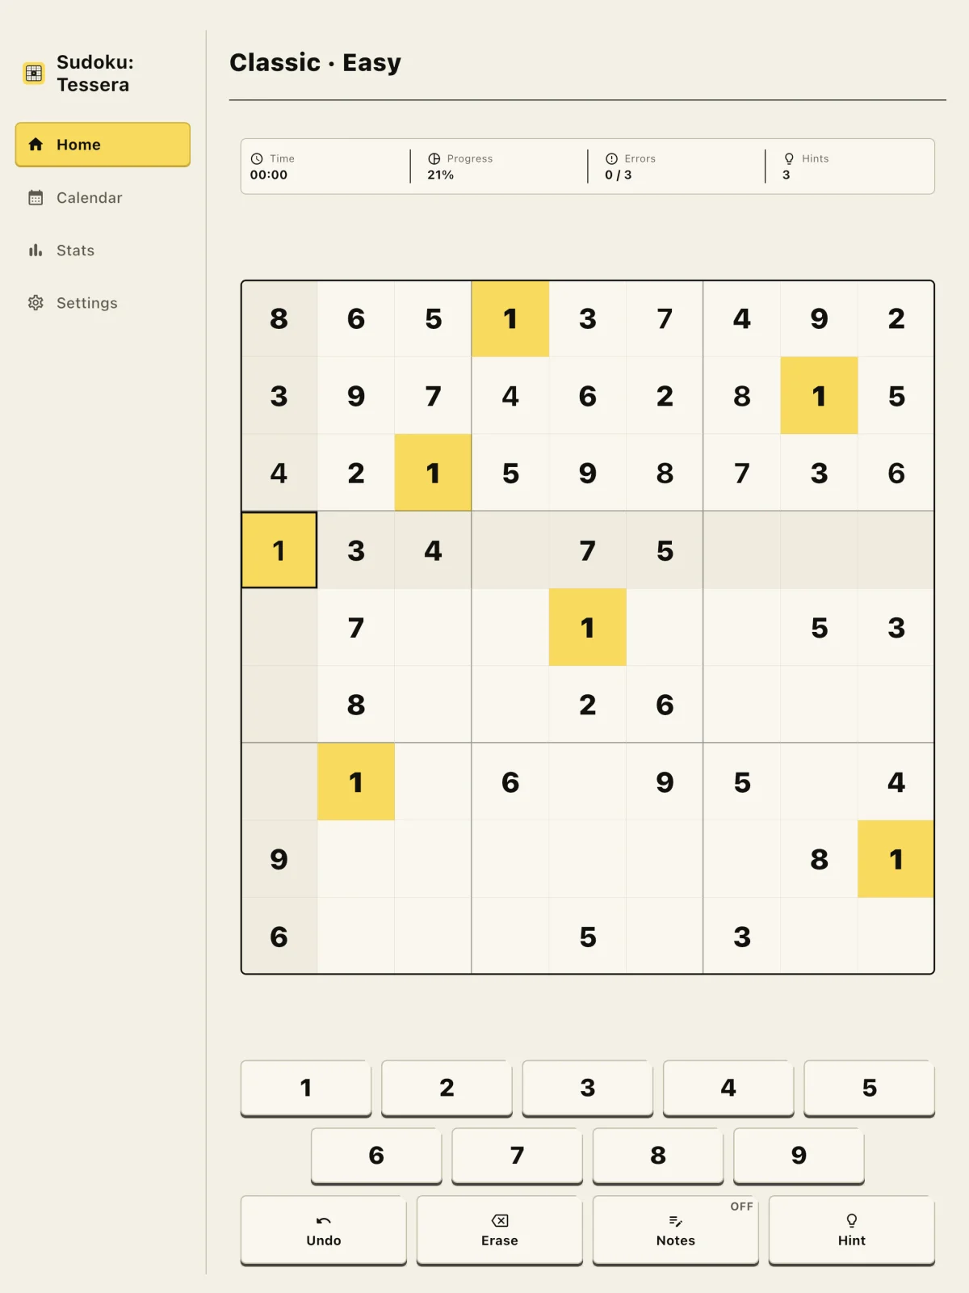Request a Hint

[852, 1230]
